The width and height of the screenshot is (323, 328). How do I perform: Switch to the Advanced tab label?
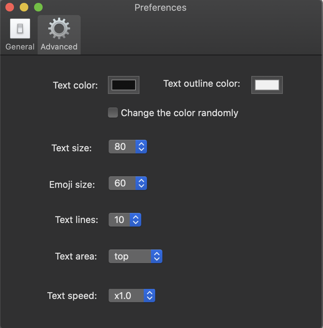(x=59, y=47)
